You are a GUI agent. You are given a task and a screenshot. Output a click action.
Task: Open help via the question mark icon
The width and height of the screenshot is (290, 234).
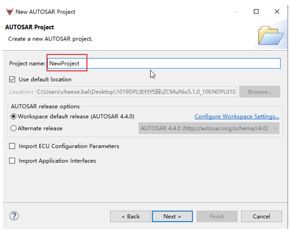click(14, 216)
